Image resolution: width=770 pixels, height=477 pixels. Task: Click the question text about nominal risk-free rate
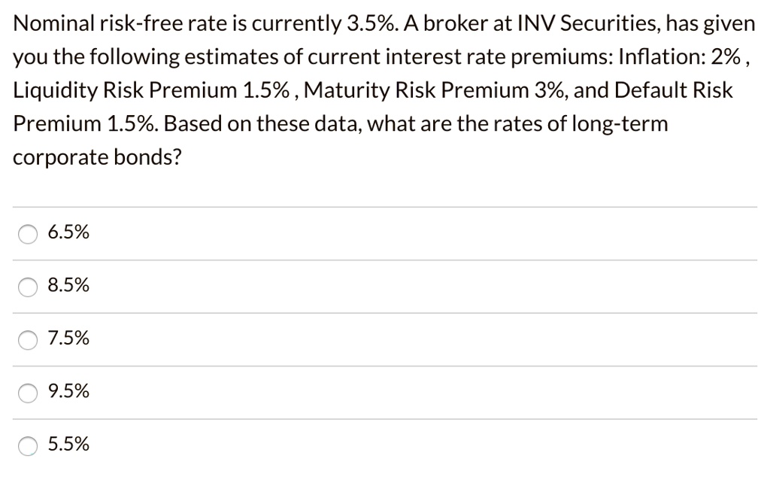(376, 90)
